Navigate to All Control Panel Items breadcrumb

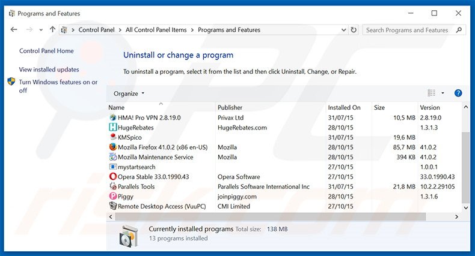click(x=156, y=30)
